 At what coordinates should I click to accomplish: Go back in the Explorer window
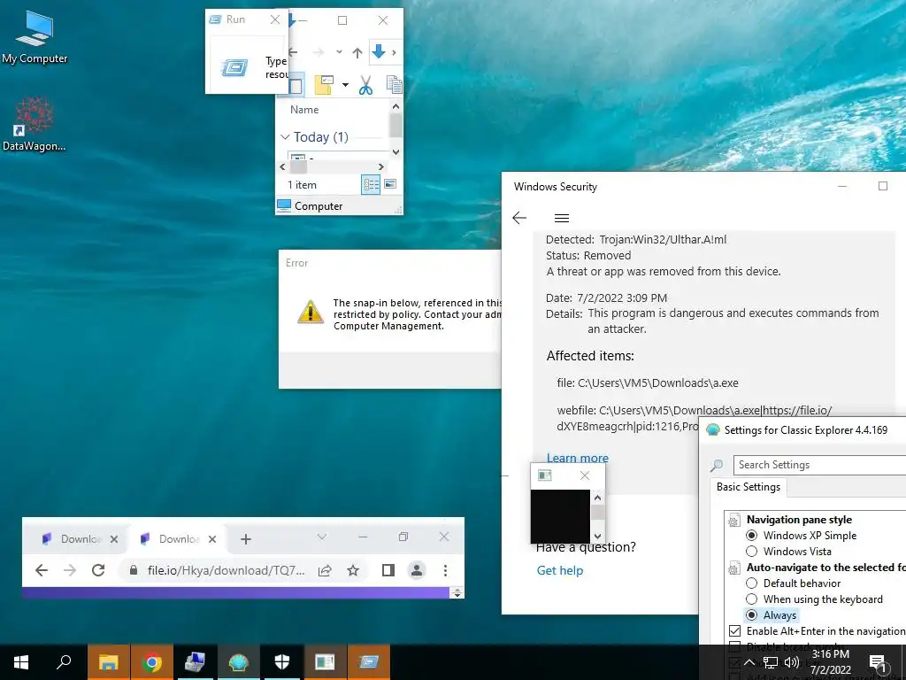(294, 52)
